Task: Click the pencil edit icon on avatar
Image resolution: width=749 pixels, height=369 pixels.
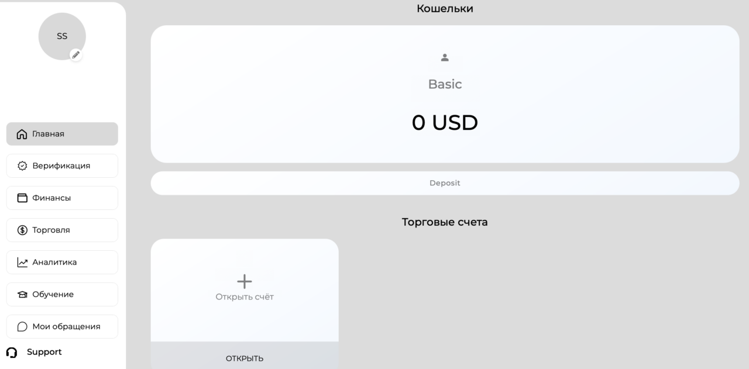Action: tap(76, 54)
